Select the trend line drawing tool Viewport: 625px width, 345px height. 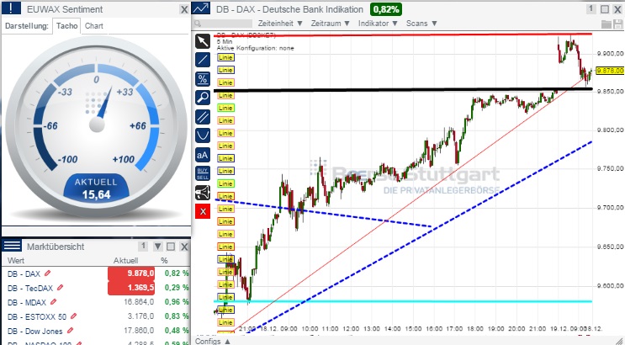point(203,61)
